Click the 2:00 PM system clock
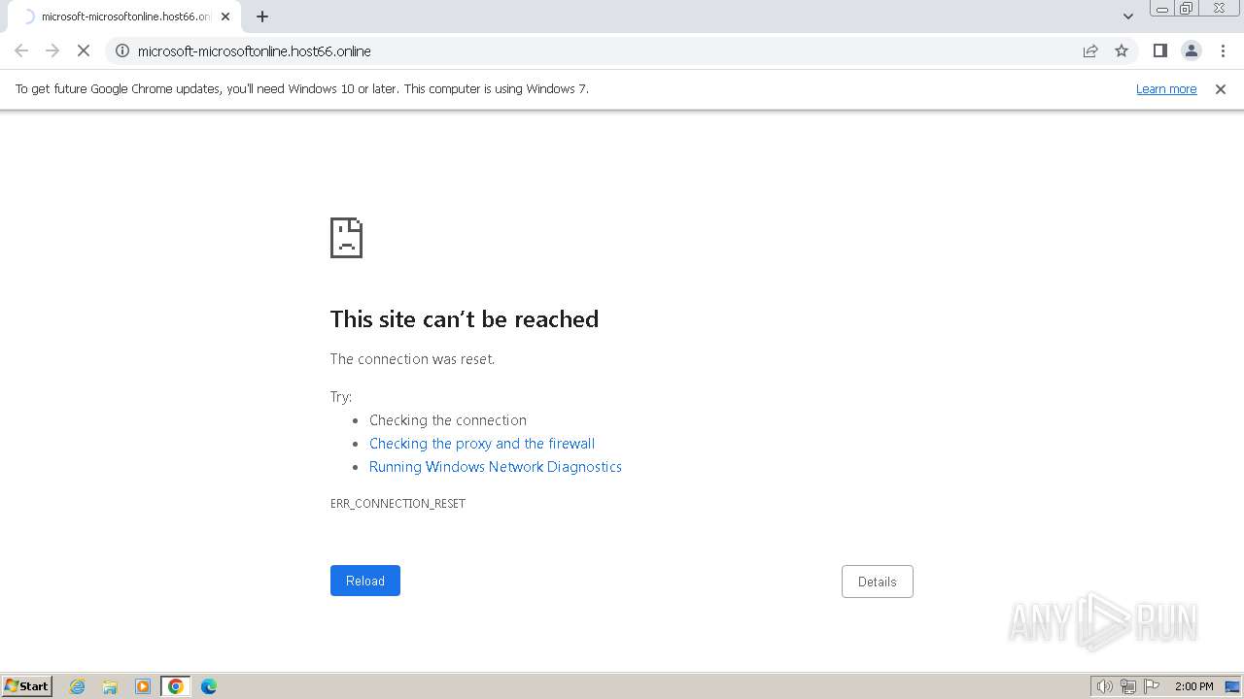Screen dimensions: 1244x699 pyautogui.click(x=1193, y=686)
